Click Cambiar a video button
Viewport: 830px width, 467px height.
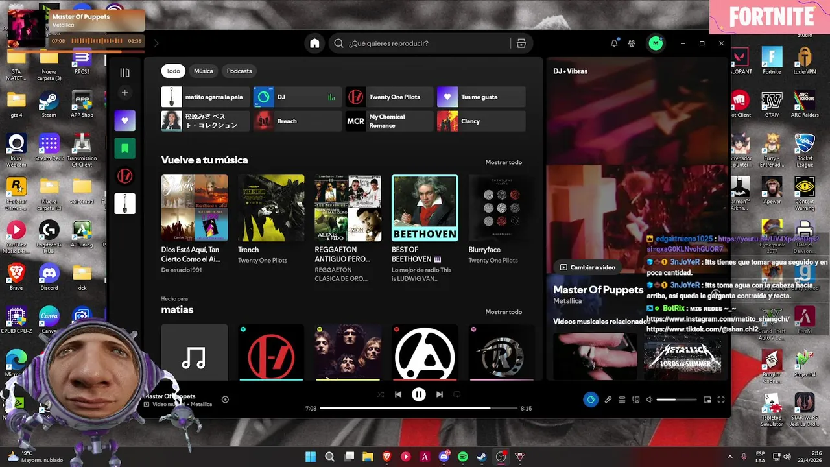click(x=587, y=267)
